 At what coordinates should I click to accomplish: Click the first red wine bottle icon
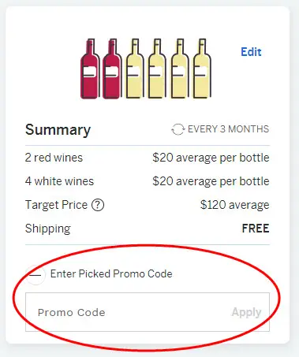[90, 69]
